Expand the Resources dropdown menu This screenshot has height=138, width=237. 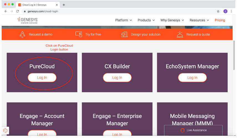tap(199, 20)
